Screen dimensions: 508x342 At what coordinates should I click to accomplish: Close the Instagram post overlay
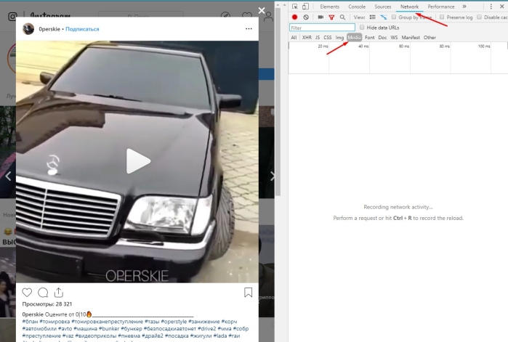click(262, 10)
